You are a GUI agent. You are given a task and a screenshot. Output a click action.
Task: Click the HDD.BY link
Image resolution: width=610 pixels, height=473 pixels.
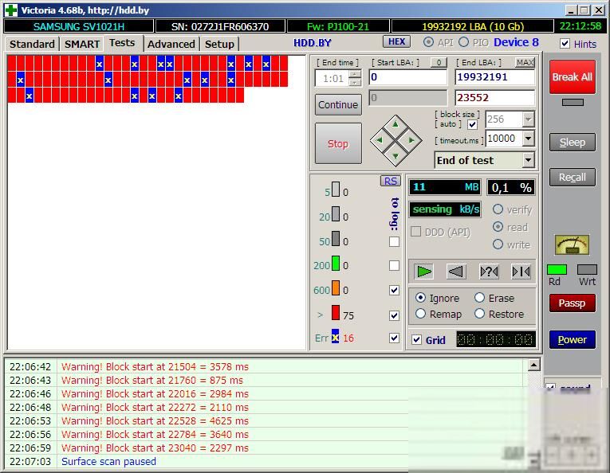tap(313, 43)
